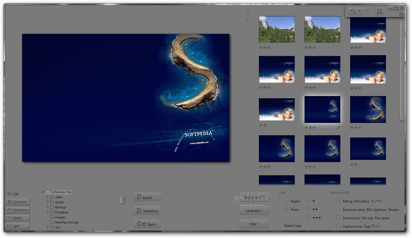The width and height of the screenshot is (412, 238).
Task: Open the undo history dropdown arrow
Action: coord(360,11)
